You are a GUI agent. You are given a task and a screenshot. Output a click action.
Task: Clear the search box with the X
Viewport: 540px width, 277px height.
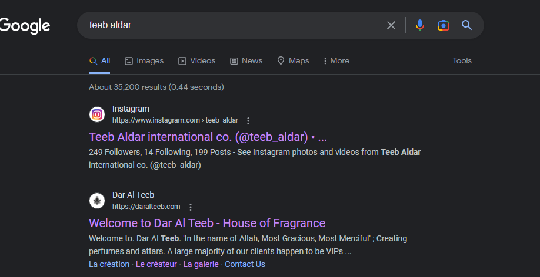[391, 25]
